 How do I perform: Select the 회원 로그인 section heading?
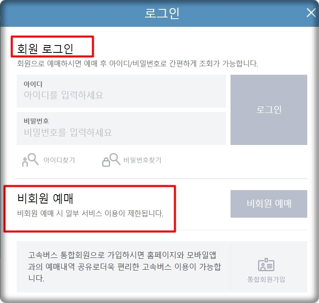click(45, 49)
